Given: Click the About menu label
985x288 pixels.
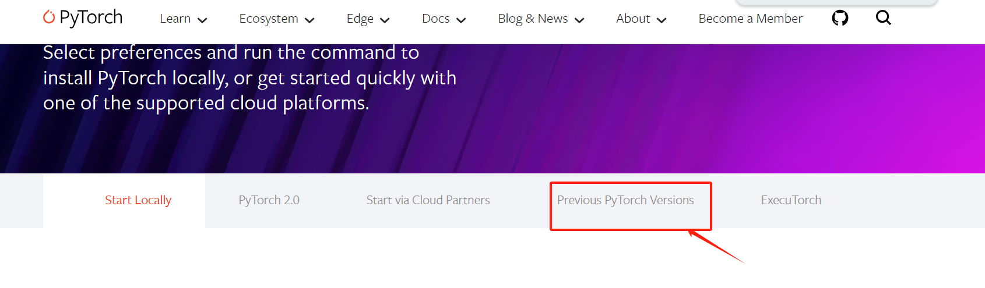Looking at the screenshot, I should tap(633, 19).
